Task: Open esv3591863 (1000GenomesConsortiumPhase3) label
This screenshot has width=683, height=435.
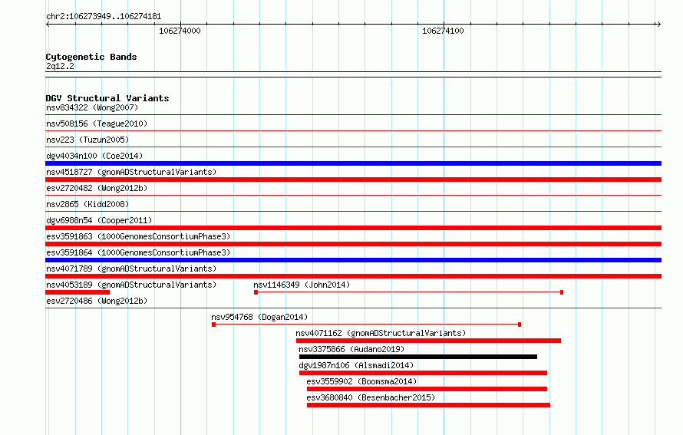Action: 138,236
